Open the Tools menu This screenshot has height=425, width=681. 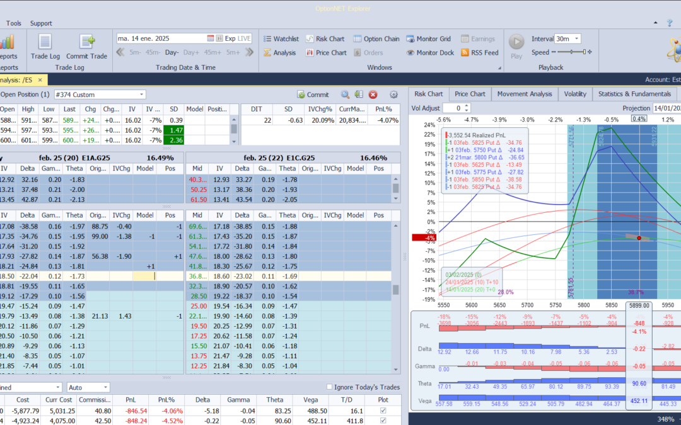pyautogui.click(x=13, y=23)
